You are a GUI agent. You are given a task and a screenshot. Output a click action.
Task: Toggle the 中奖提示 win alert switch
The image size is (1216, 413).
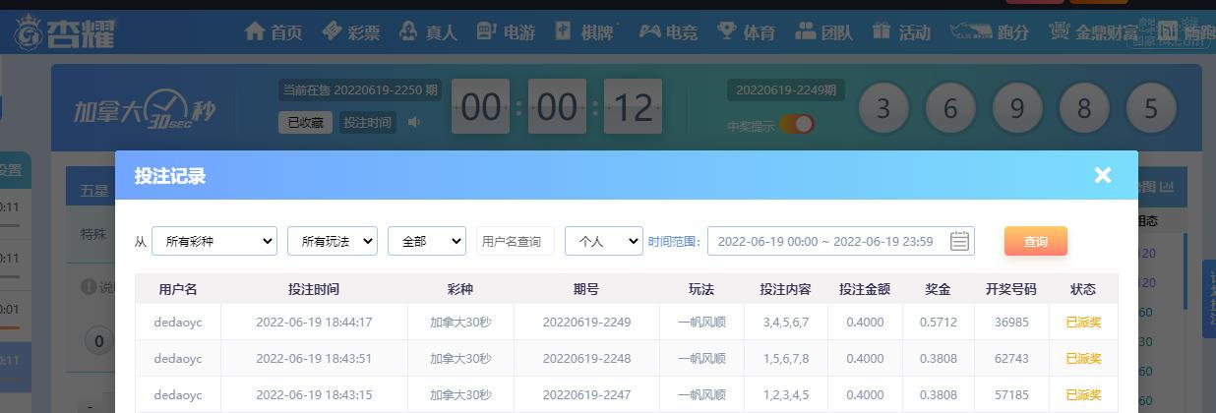click(797, 124)
